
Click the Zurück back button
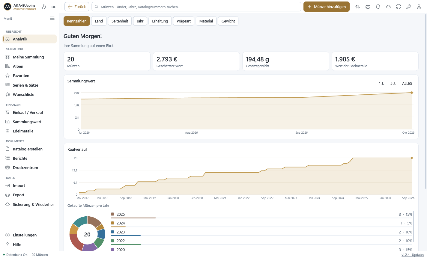click(77, 7)
